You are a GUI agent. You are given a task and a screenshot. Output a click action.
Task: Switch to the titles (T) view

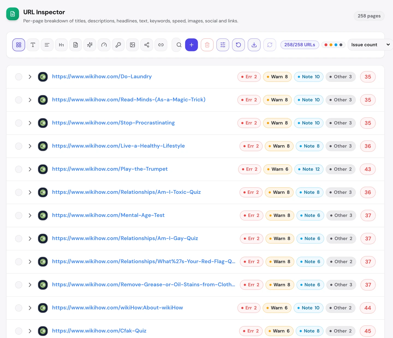[33, 45]
